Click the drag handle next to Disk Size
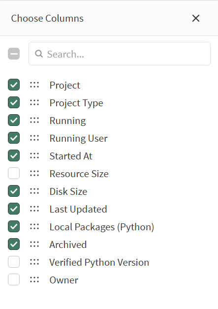Screen dimensions: 218x309 (34, 191)
